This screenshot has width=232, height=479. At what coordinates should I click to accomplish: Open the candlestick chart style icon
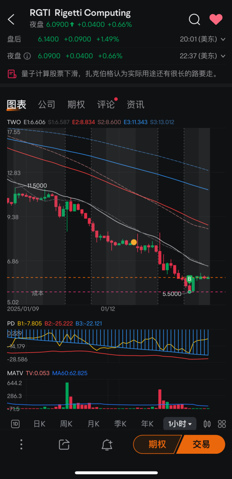click(x=207, y=424)
